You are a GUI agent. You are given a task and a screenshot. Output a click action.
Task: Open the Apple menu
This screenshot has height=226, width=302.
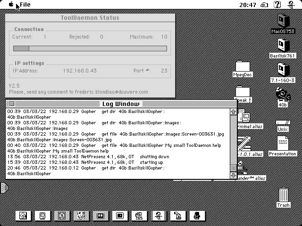point(11,5)
